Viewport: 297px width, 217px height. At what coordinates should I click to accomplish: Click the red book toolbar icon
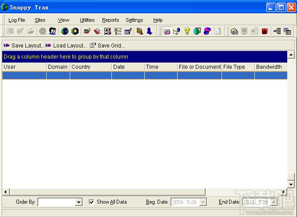265,31
